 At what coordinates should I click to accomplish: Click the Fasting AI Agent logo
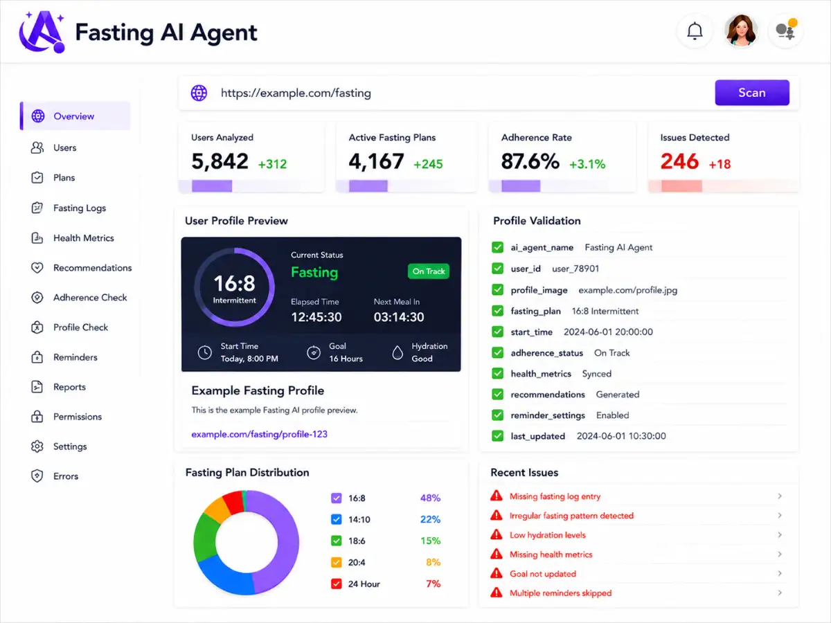(x=42, y=33)
